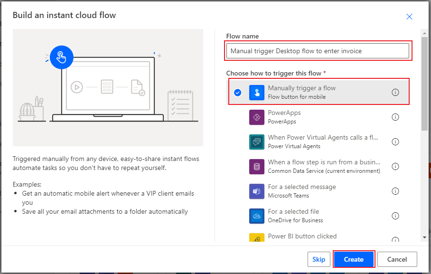
Task: Click the Cancel button
Action: point(397,259)
